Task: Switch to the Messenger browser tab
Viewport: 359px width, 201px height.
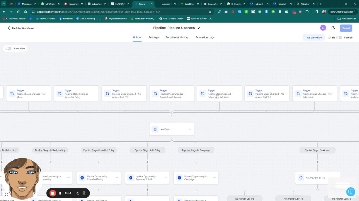Action: [27, 4]
